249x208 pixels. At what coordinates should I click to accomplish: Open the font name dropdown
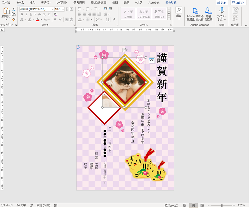(x=52, y=9)
